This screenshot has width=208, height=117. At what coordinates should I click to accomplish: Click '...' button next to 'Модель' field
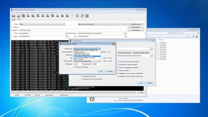point(67,36)
